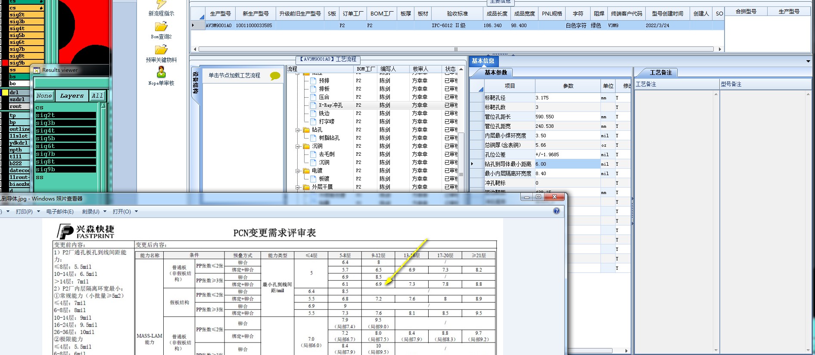Open the 预审关键物料 folder icon
This screenshot has width=815, height=355.
coord(161,50)
